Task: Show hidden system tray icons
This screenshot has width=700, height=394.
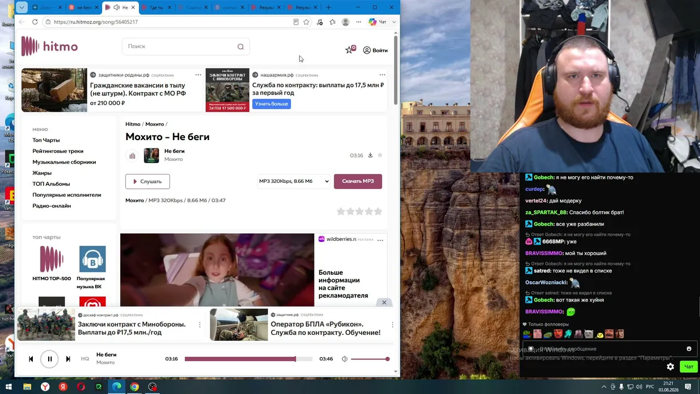Action: [x=604, y=387]
